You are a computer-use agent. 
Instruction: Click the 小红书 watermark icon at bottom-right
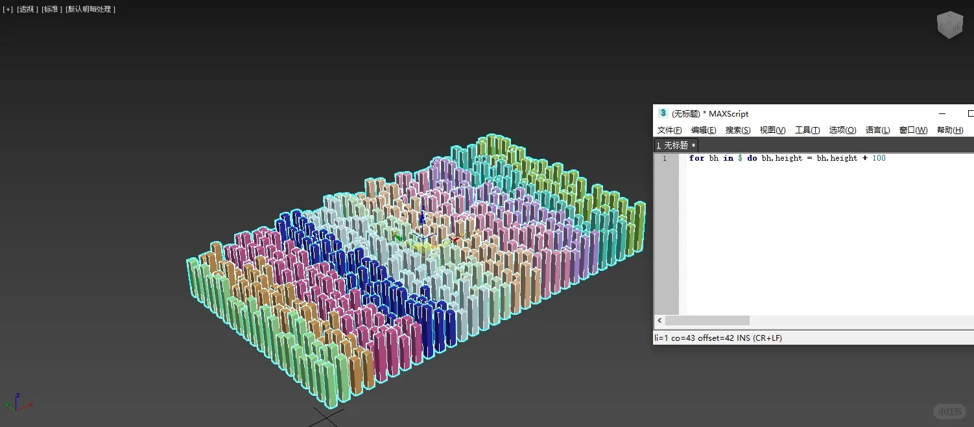click(949, 411)
